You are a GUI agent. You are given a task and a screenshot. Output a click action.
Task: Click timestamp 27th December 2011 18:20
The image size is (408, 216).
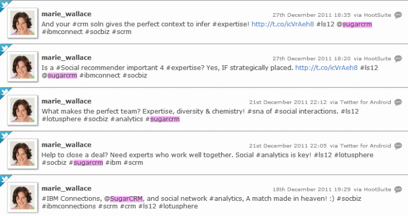(305, 59)
